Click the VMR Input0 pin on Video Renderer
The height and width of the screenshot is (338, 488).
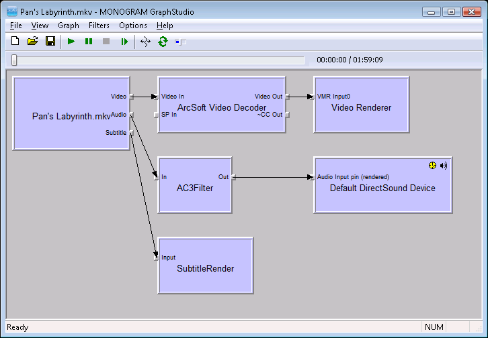coord(312,97)
